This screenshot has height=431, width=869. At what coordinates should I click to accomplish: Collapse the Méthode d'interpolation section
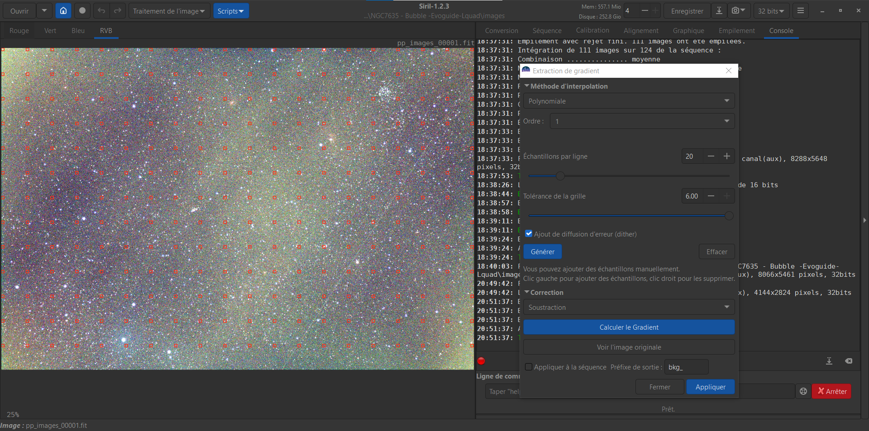click(527, 86)
